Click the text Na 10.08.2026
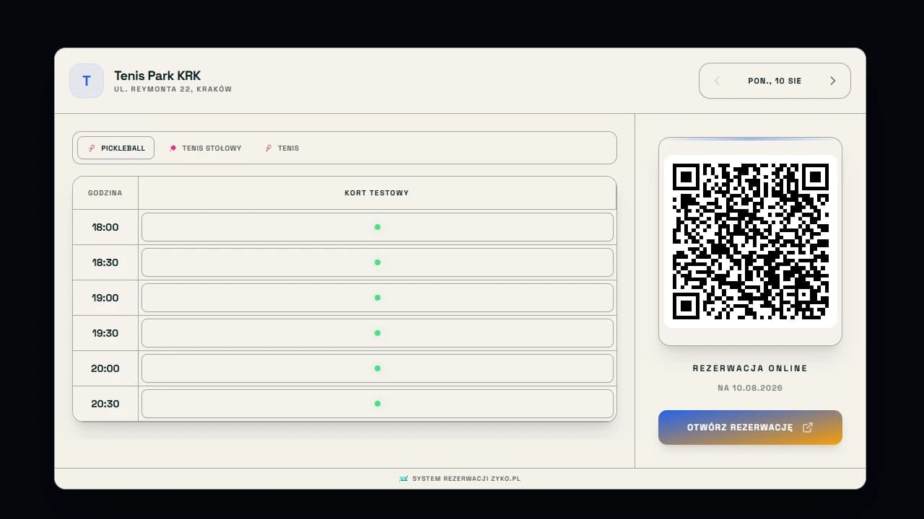 [x=750, y=388]
